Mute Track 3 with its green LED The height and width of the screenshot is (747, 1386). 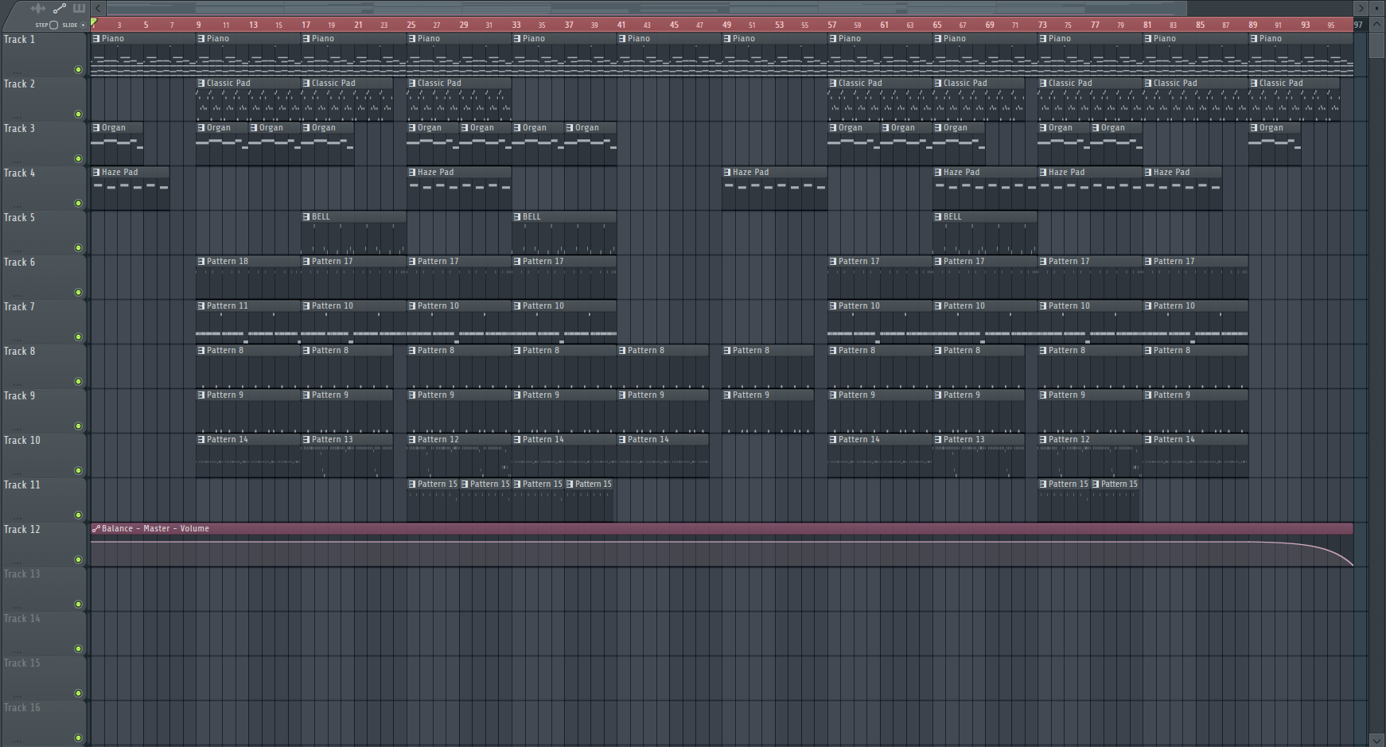pyautogui.click(x=78, y=158)
